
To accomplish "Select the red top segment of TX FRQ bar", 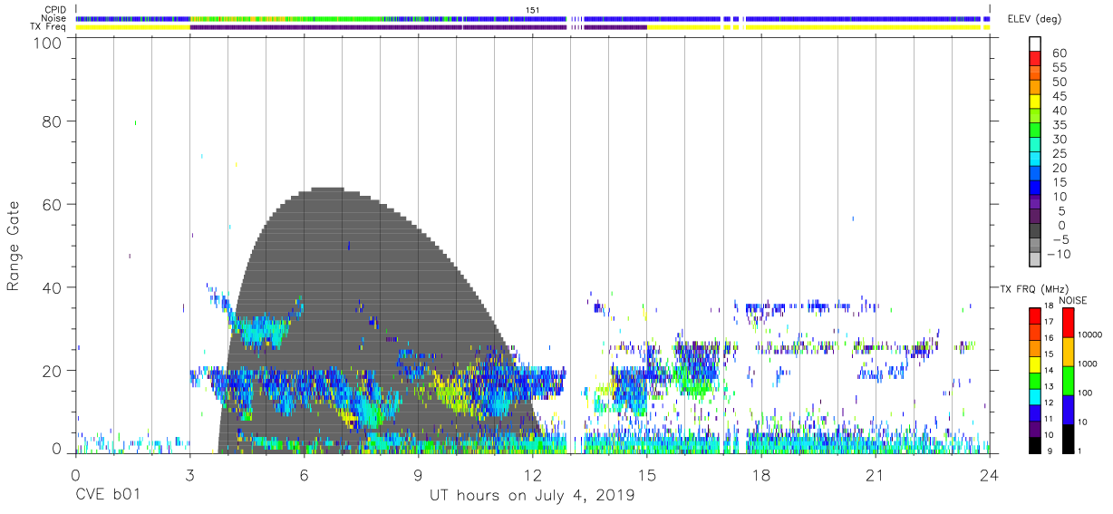I will 1034,315.
